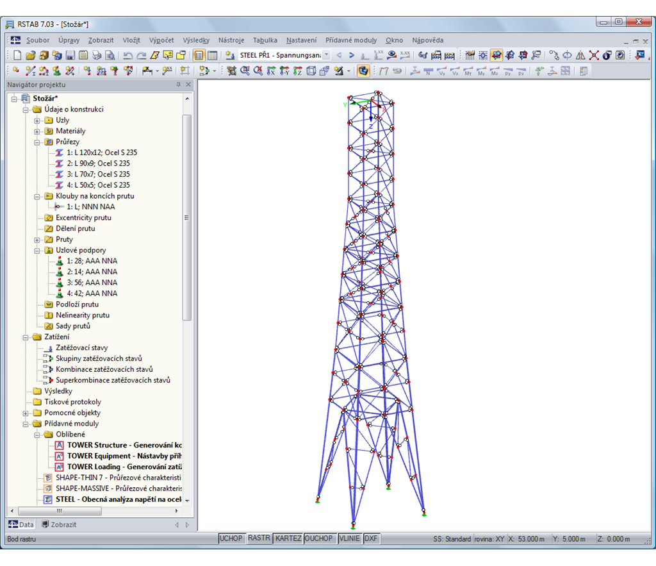Open the STEEL PŘ1 load case dropdown

pos(325,55)
